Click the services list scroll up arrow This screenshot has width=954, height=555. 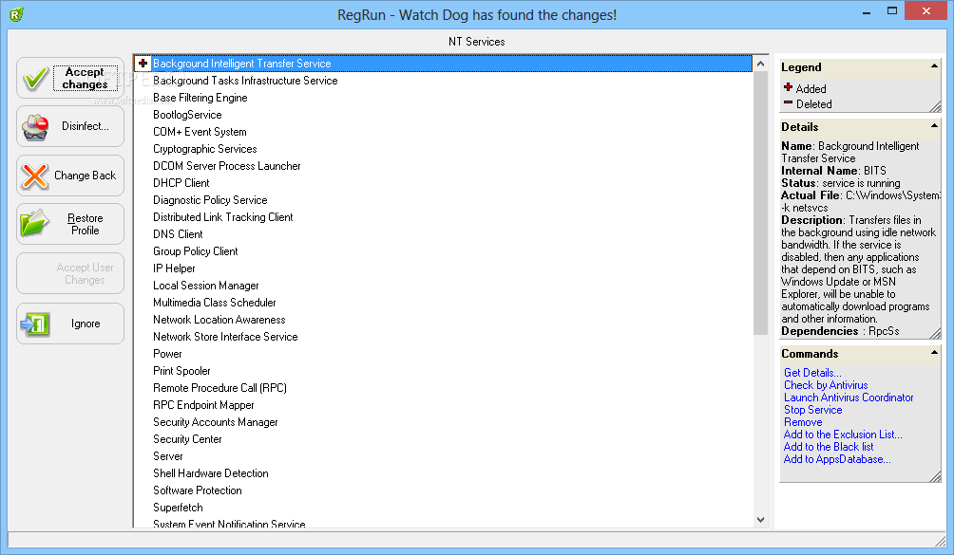click(760, 64)
